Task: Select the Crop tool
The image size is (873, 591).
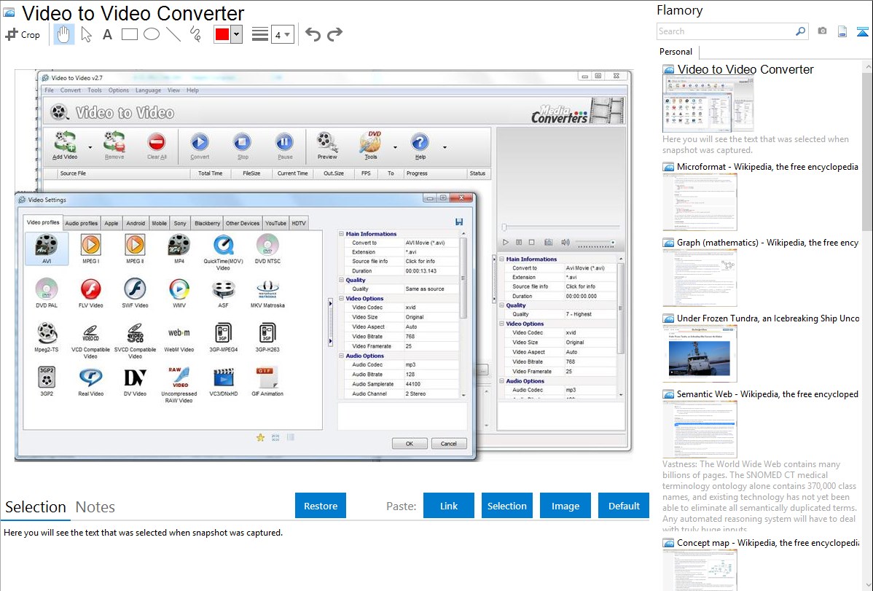Action: (23, 34)
